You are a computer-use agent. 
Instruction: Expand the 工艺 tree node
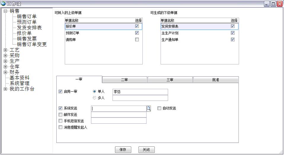[x=5, y=50]
